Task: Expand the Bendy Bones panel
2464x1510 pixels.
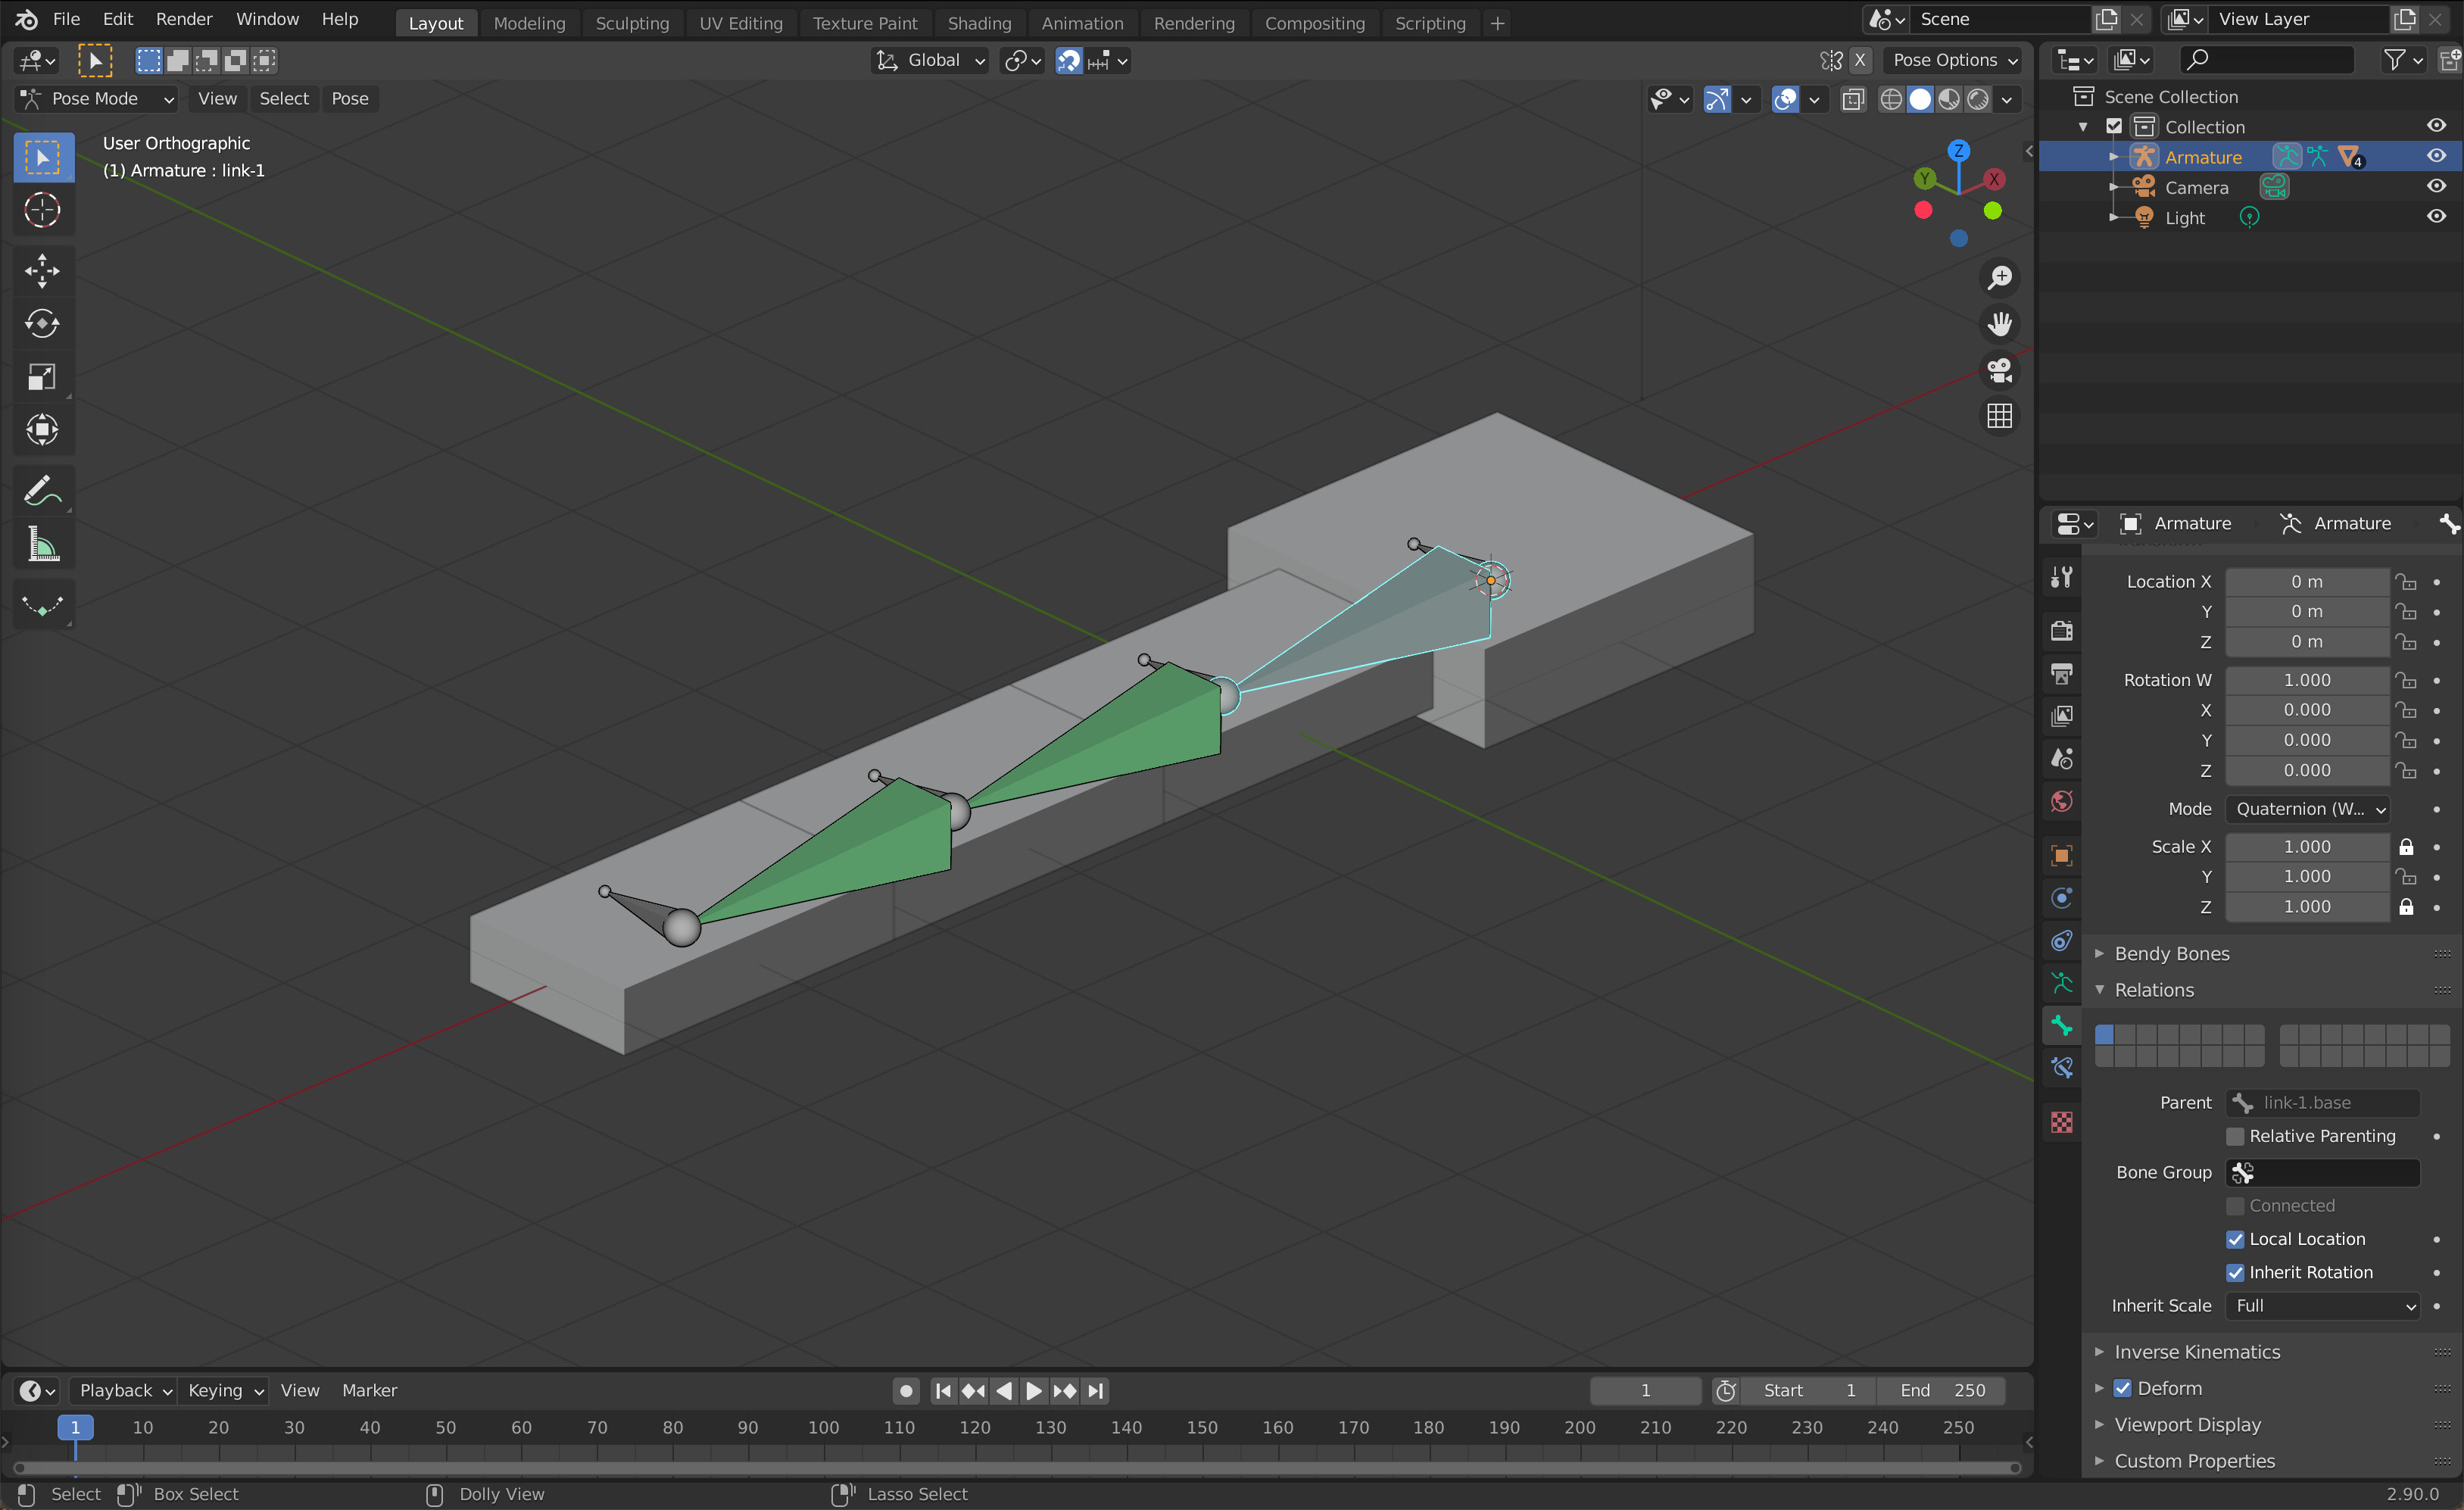Action: tap(2171, 953)
